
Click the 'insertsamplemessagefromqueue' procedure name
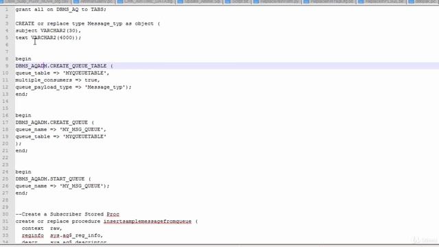(147, 221)
